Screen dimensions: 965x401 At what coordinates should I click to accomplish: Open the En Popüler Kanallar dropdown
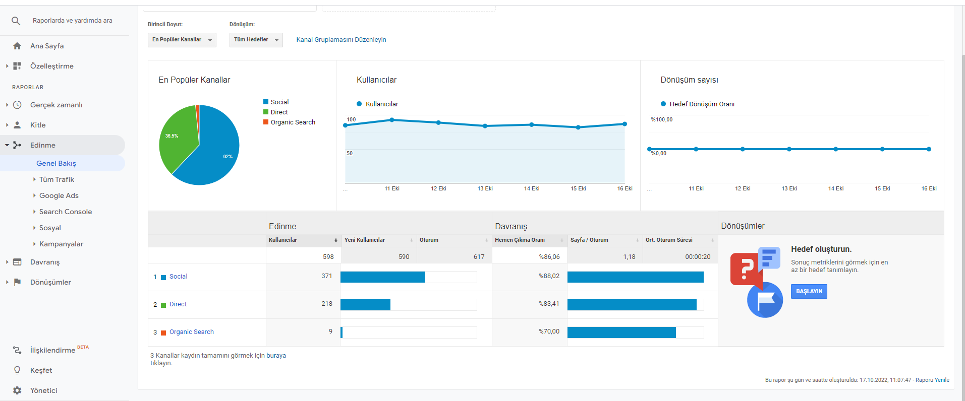[182, 40]
